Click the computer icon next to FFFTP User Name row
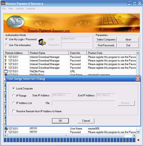Viewport: 143px width, 146px height. (x=6, y=129)
